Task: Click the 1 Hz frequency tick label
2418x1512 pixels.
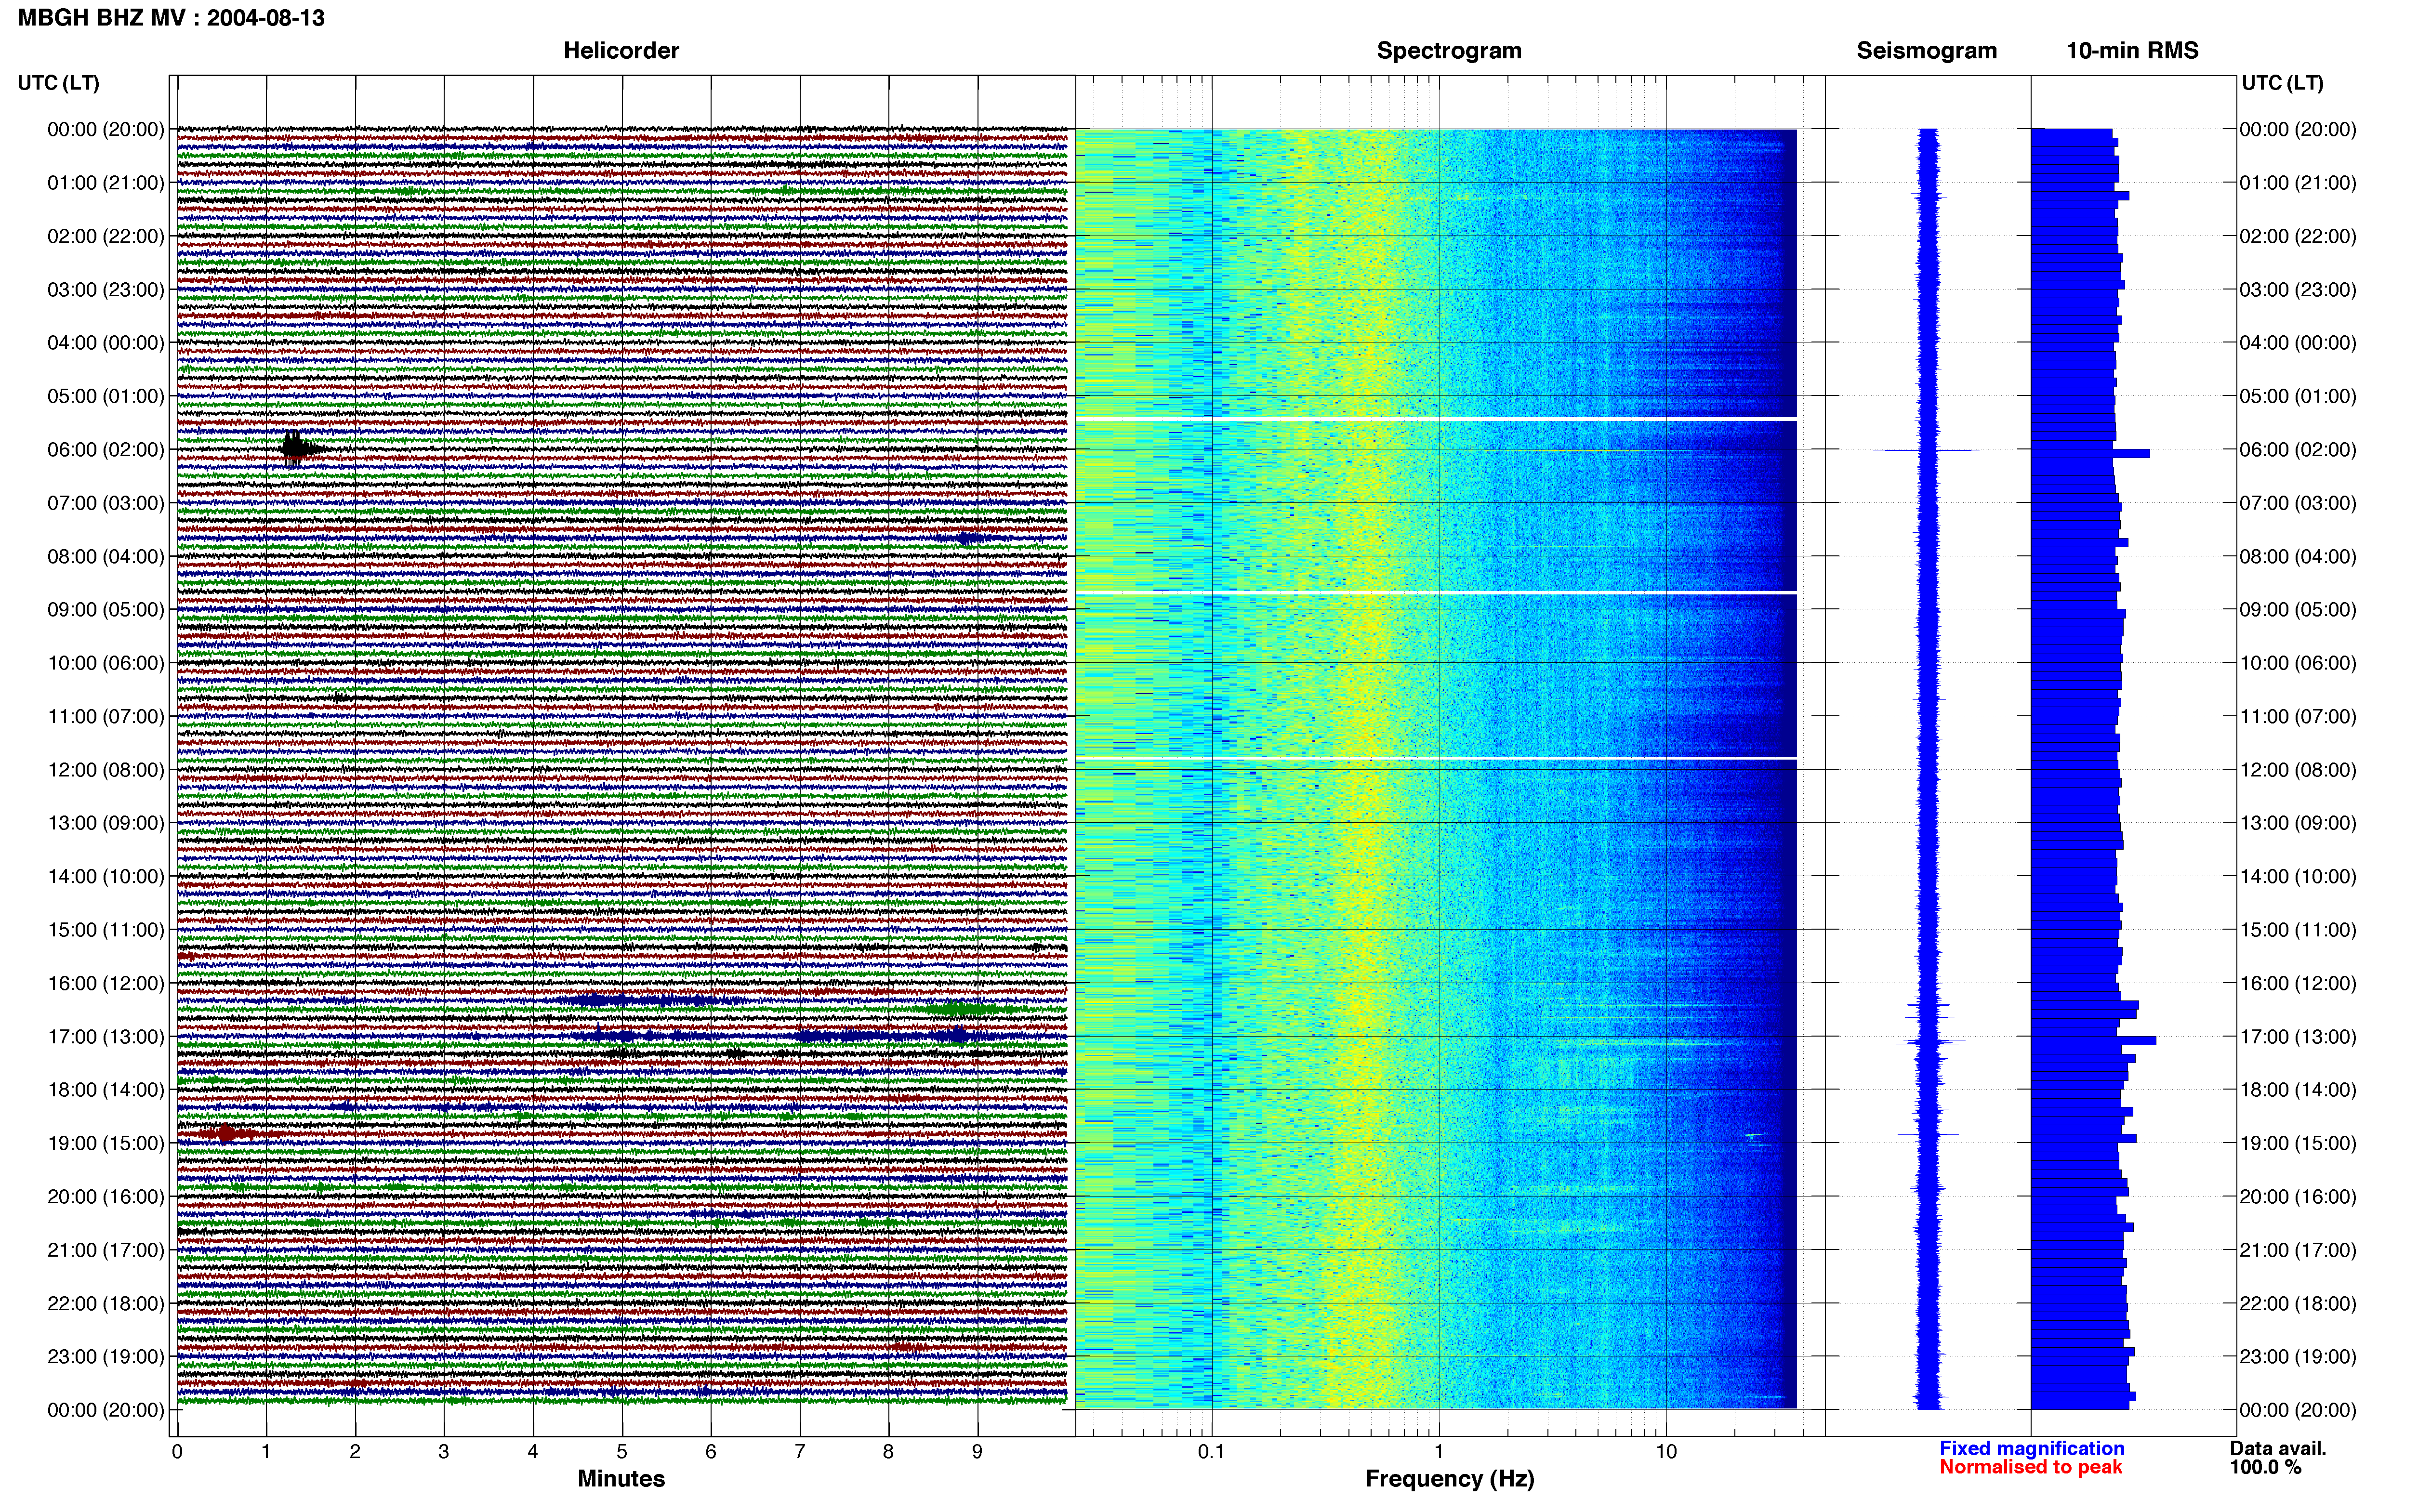Action: tap(1439, 1452)
